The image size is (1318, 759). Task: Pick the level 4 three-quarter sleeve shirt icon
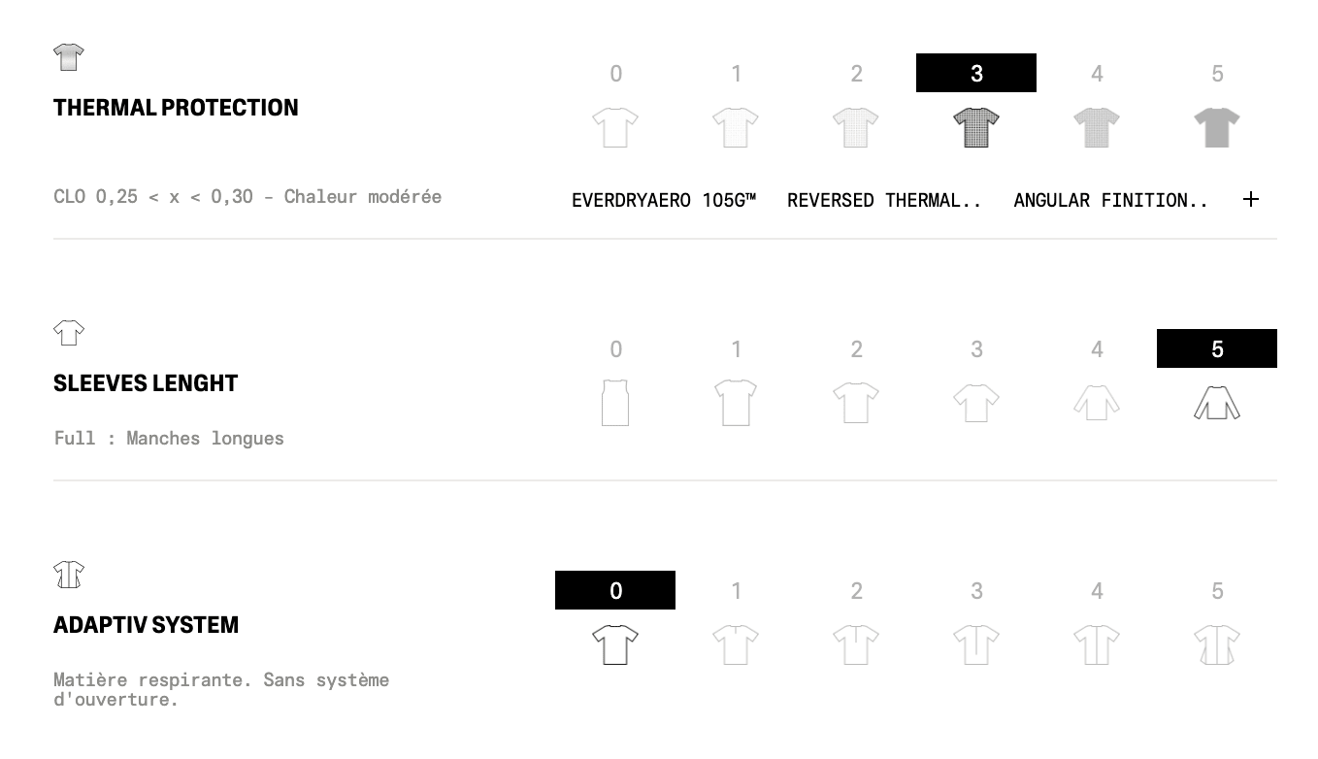click(1097, 403)
